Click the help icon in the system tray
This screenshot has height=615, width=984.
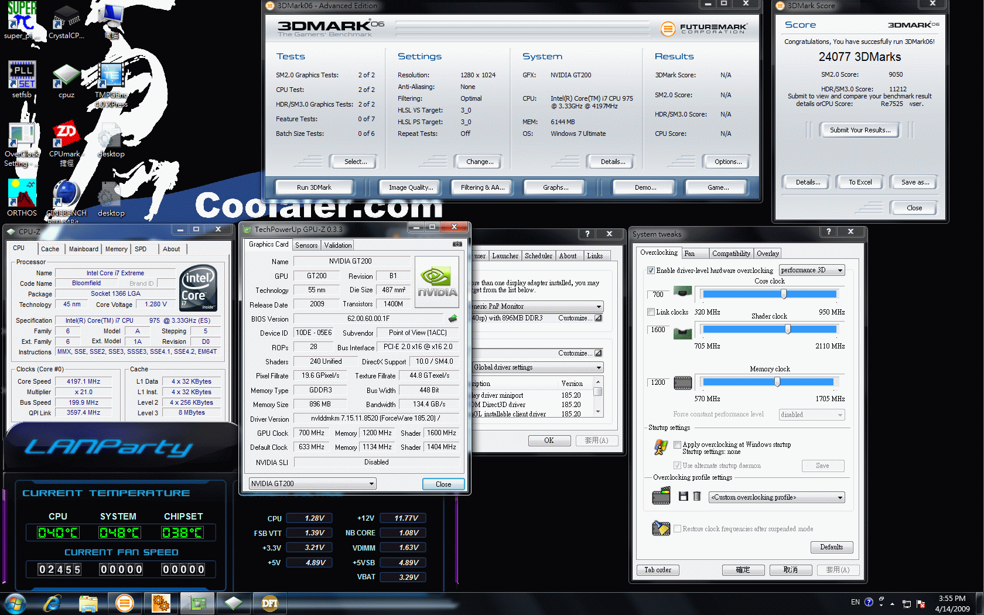point(869,602)
